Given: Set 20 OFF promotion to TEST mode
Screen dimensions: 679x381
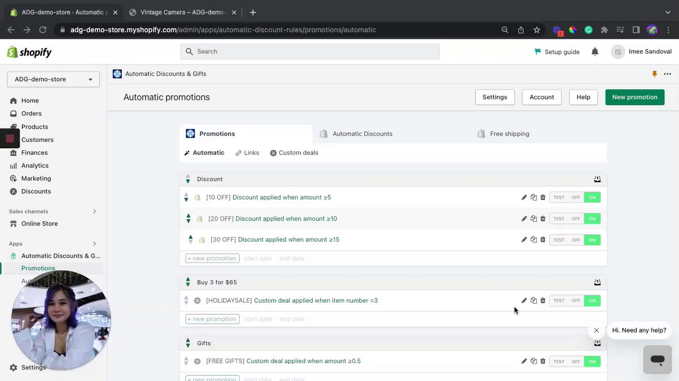Looking at the screenshot, I should pos(559,219).
